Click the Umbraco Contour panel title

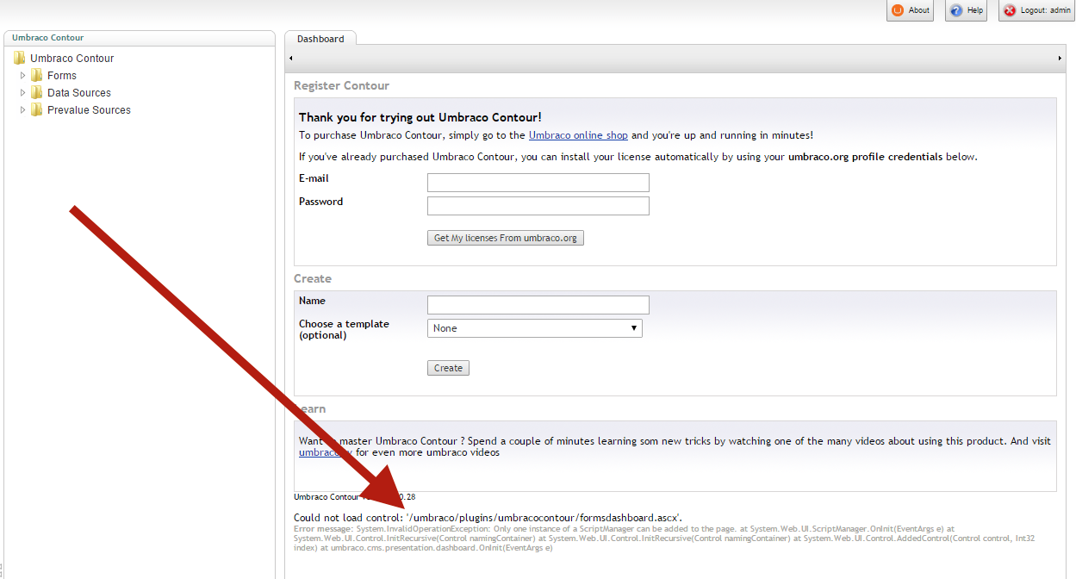(48, 38)
